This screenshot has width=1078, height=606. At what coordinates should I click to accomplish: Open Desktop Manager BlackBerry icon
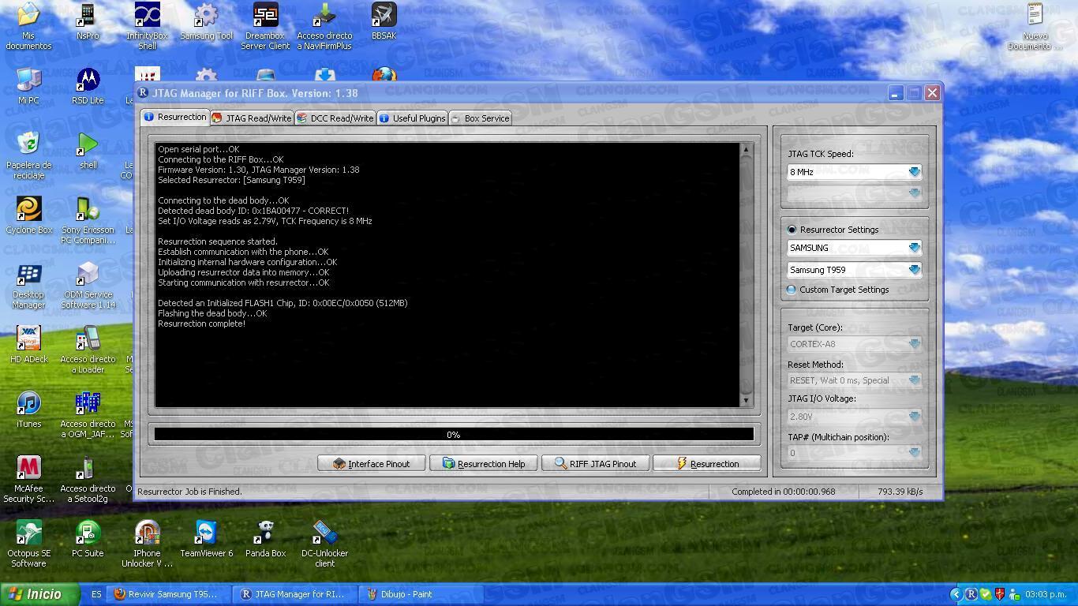tap(28, 285)
